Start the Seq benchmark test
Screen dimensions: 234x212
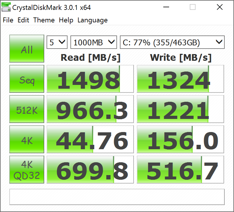(x=27, y=79)
